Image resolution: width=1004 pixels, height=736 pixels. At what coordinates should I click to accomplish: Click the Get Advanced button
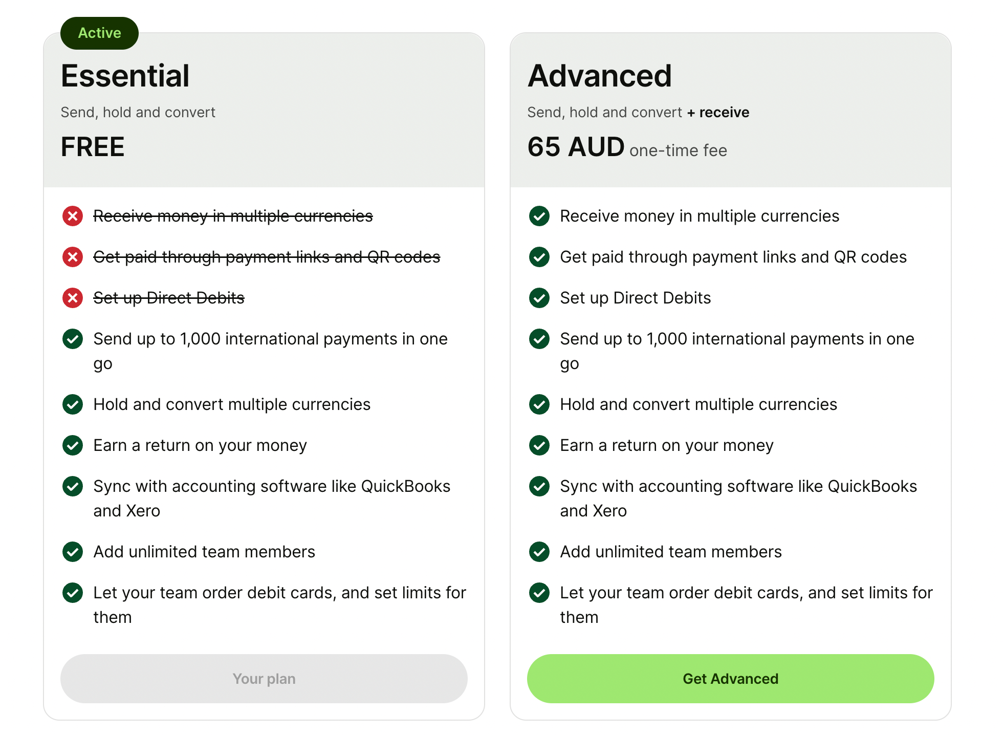coord(730,678)
